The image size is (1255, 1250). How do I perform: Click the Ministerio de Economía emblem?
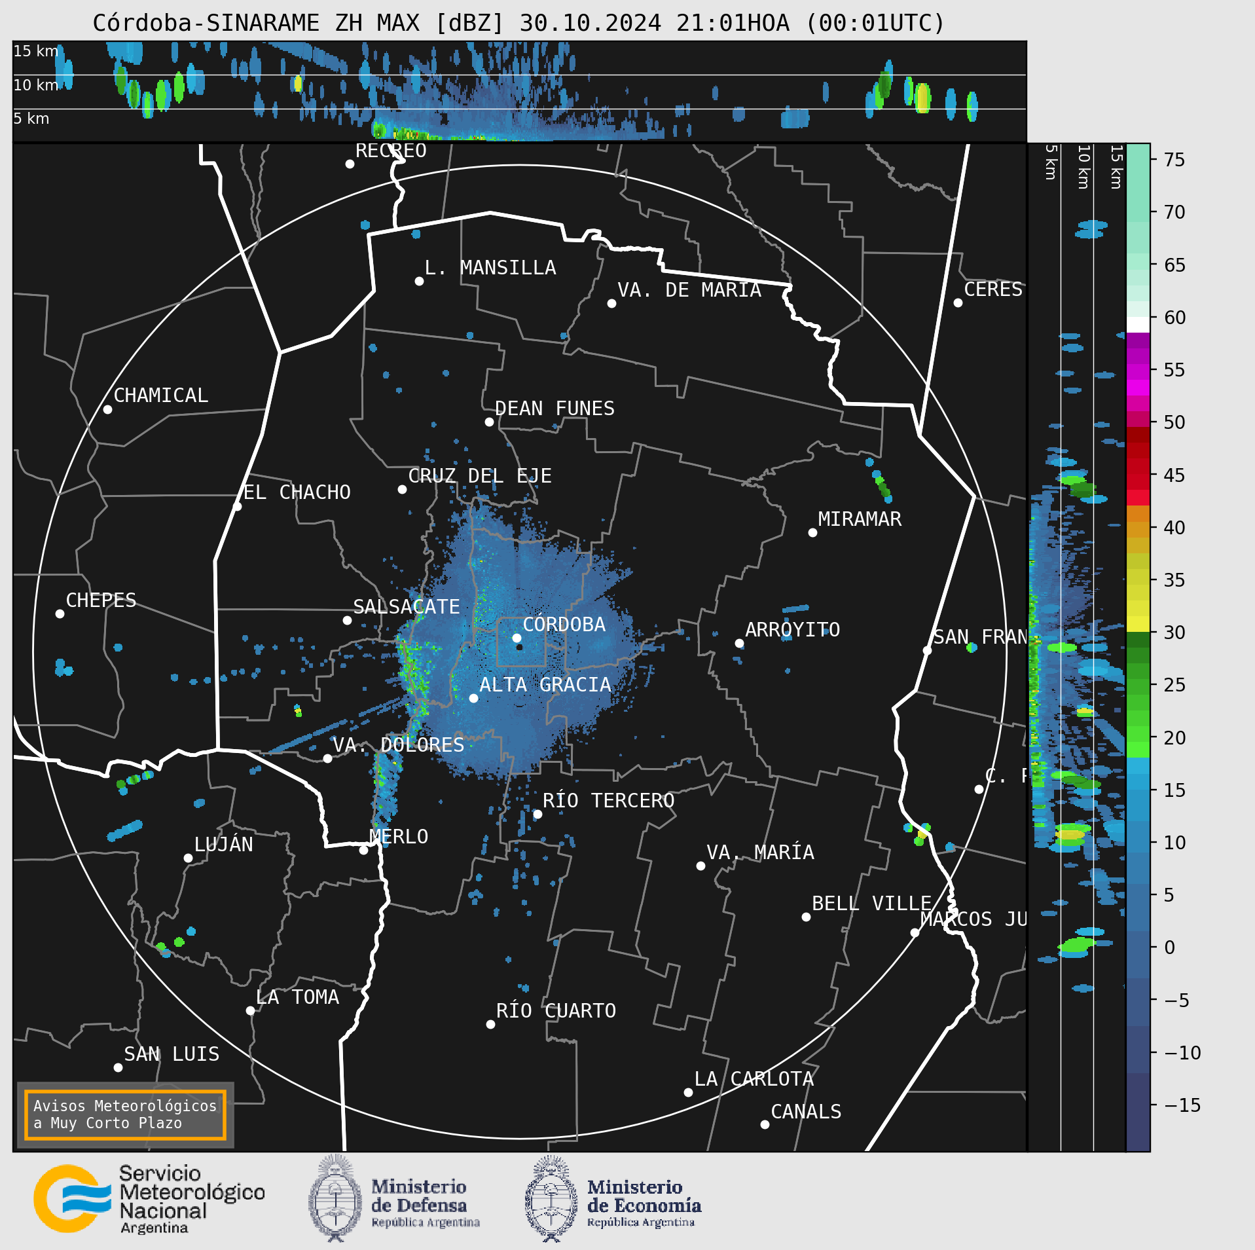552,1198
